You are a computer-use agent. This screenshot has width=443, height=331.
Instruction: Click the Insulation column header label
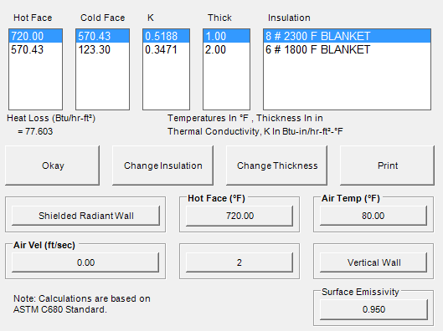click(x=289, y=18)
